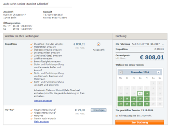Select November 17 in the calendar
The image size is (171, 129).
[120, 99]
